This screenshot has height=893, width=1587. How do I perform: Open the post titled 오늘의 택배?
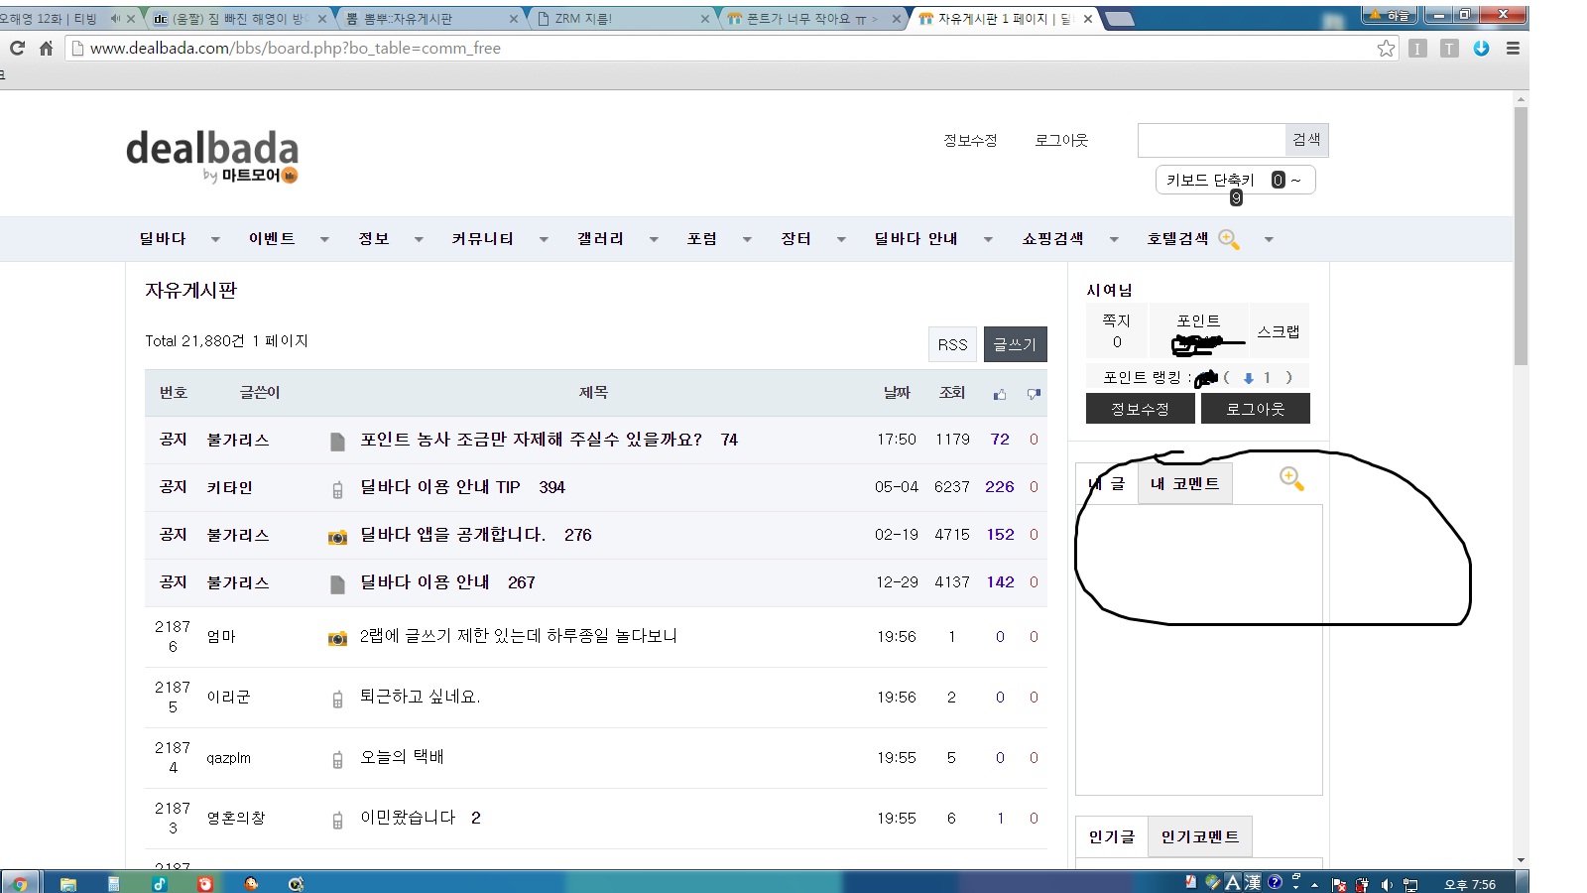pyautogui.click(x=402, y=757)
